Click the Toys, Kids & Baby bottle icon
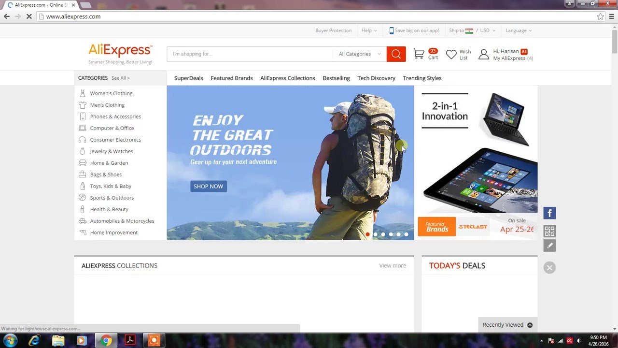Screen dimensions: 618x348 [83, 186]
